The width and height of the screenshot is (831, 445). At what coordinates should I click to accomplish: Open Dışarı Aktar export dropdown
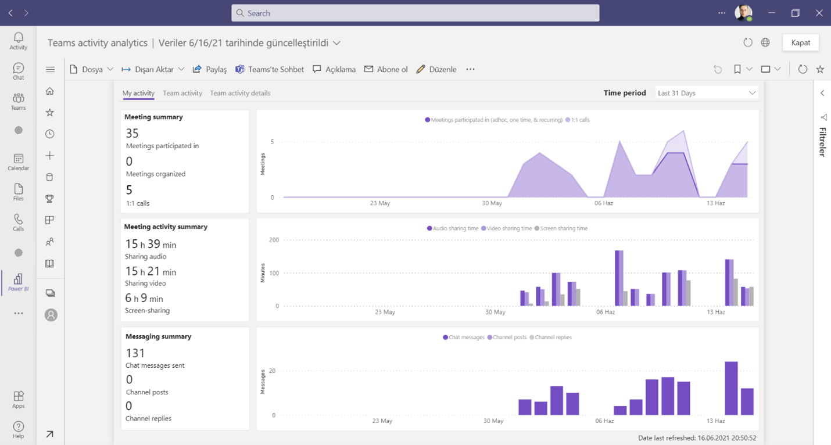(153, 69)
